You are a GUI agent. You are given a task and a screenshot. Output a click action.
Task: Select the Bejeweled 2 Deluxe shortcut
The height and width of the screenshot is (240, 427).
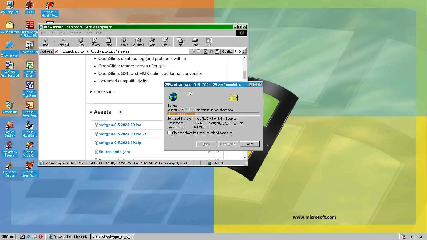tap(10, 149)
